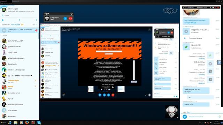This screenshot has height=125, width=223.
Task: Click plus button in shared screen call controls
Action: 108,95
